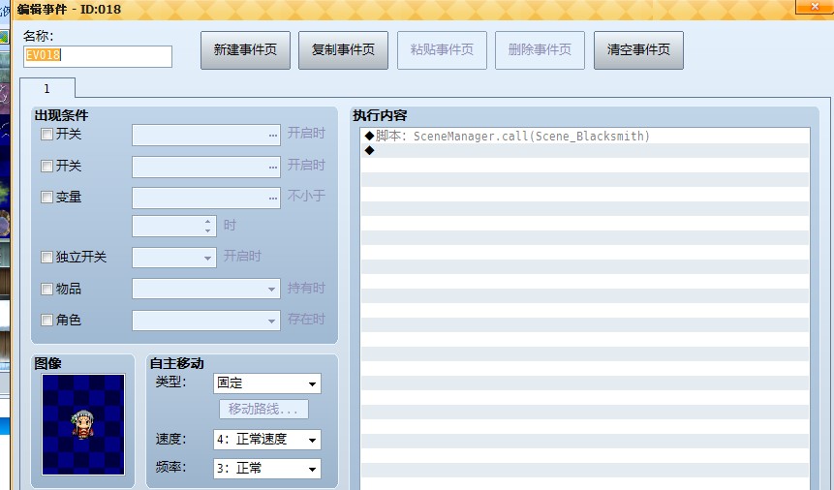This screenshot has height=490, width=834.
Task: Enable the 角色 condition checkbox
Action: click(46, 320)
